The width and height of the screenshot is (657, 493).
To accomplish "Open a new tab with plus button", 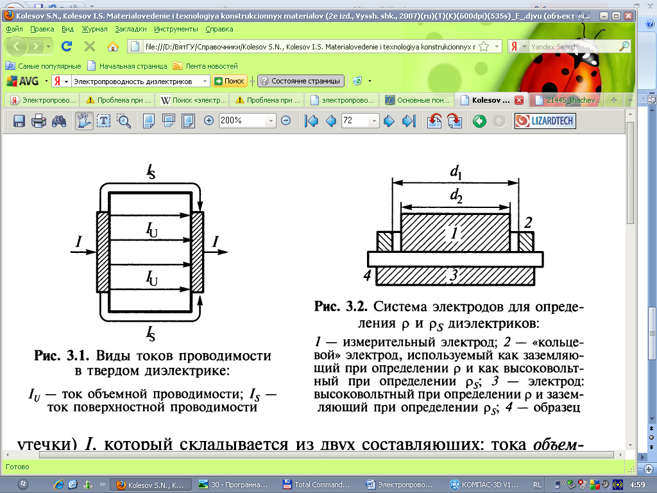I will 614,100.
